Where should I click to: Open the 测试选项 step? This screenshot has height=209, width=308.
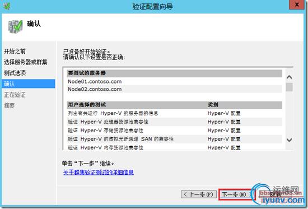coord(15,73)
